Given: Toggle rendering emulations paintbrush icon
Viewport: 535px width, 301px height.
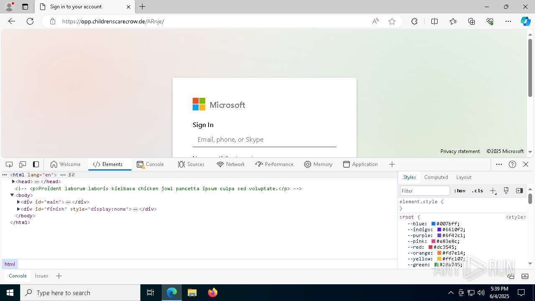Looking at the screenshot, I should coord(506,191).
